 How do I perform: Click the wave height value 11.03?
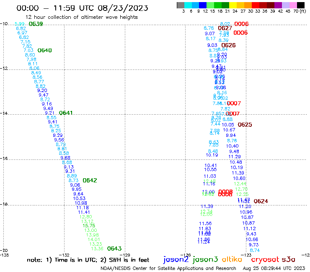point(210,176)
